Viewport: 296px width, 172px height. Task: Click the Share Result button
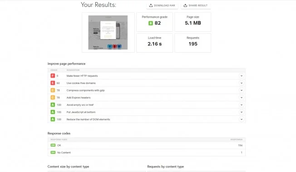(196, 5)
